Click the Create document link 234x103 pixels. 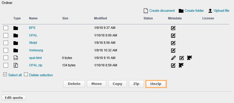pos(162,11)
